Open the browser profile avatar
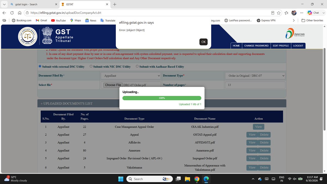Screen dimensions: 327x184 (x=294, y=13)
